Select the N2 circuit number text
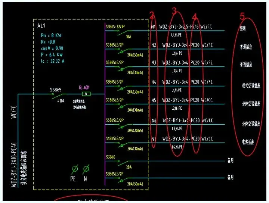The image size is (269, 203). 154,45
